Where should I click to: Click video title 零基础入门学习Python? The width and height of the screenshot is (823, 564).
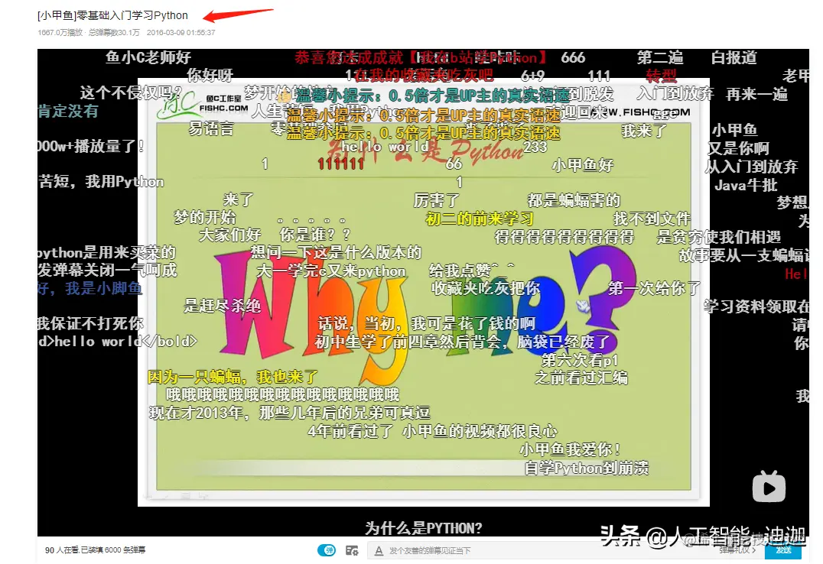(112, 15)
